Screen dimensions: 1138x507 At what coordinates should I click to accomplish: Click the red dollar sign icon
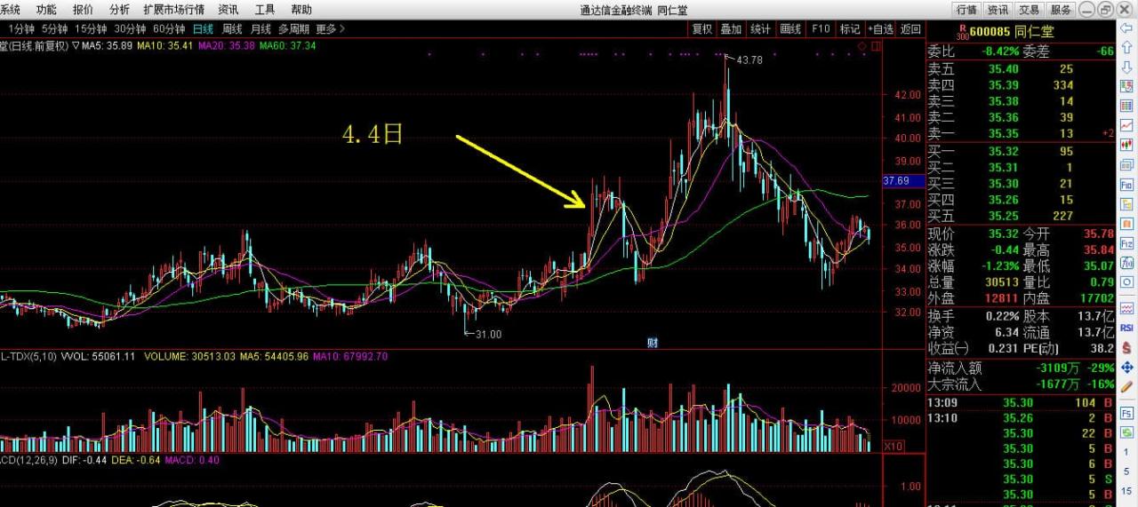pos(1126,347)
